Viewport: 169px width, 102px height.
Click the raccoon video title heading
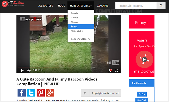click(57, 82)
